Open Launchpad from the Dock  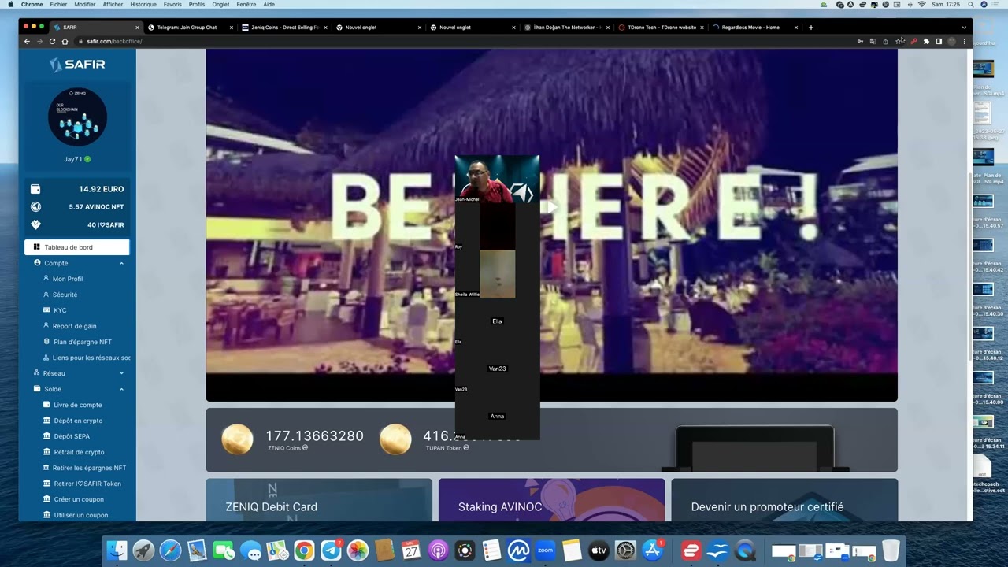(x=143, y=550)
